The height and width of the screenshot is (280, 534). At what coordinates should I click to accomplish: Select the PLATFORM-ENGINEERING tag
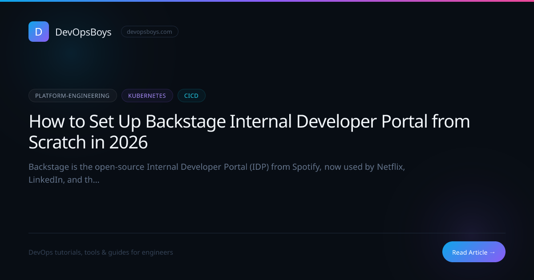click(73, 96)
